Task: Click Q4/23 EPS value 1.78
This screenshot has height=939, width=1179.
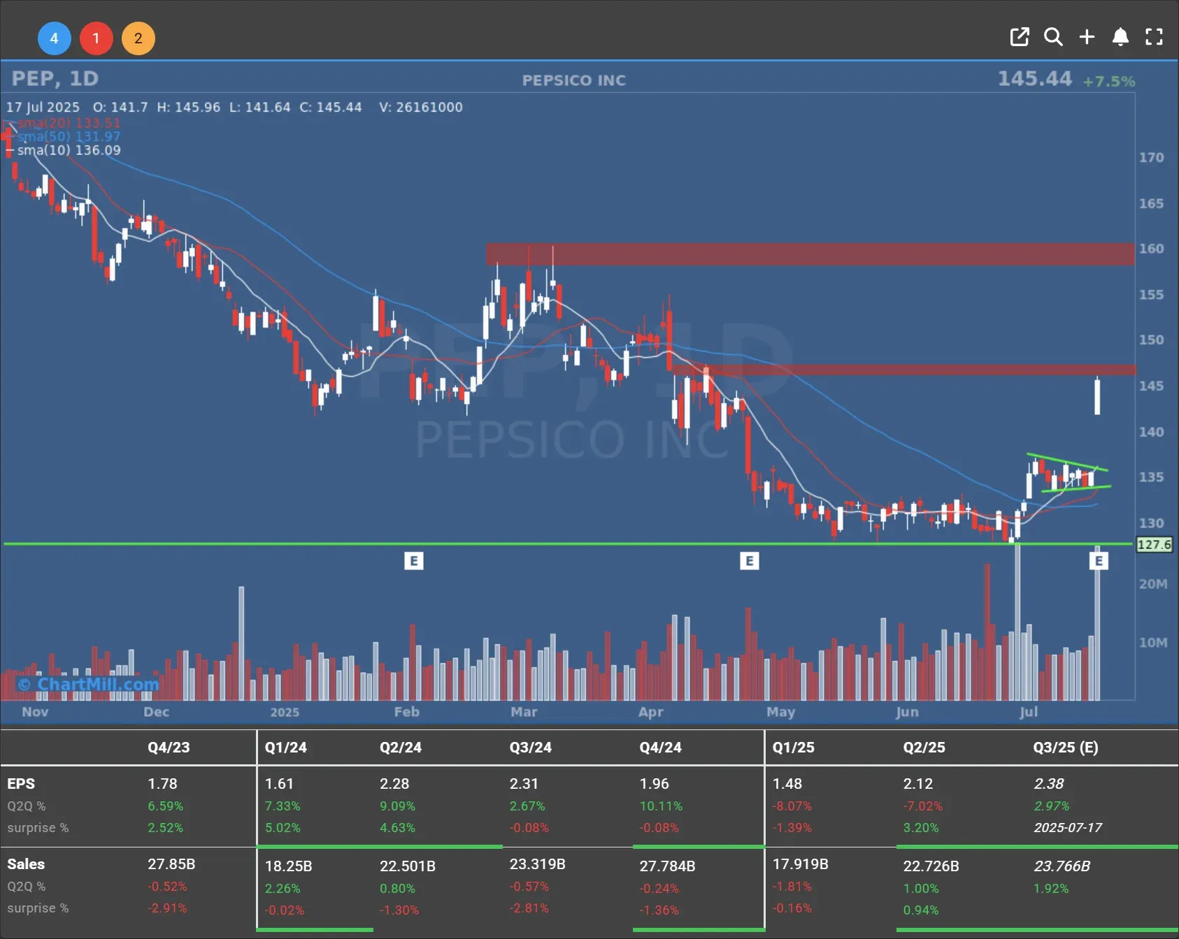Action: click(x=162, y=784)
